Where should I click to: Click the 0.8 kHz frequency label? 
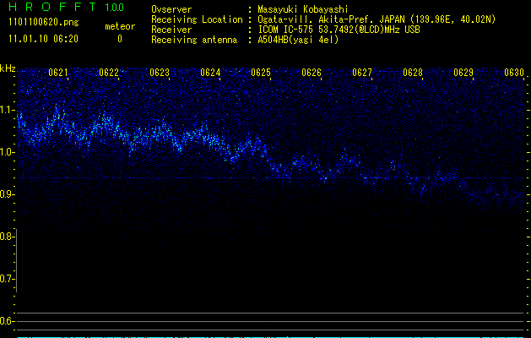(x=8, y=237)
